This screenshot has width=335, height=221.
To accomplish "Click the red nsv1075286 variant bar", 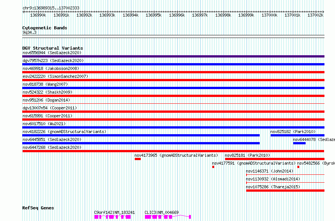I will (285, 191).
